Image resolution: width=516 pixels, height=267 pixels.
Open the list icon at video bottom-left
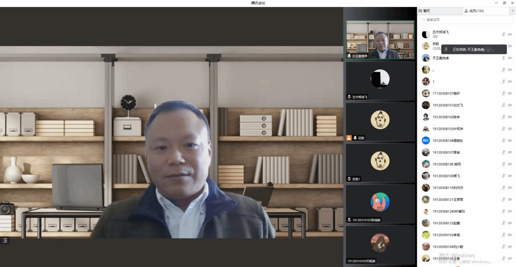pyautogui.click(x=5, y=241)
